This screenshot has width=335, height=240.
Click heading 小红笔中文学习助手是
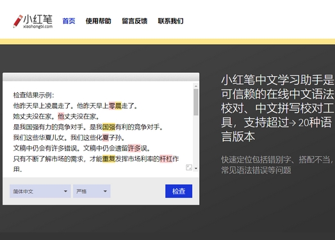tap(277, 80)
